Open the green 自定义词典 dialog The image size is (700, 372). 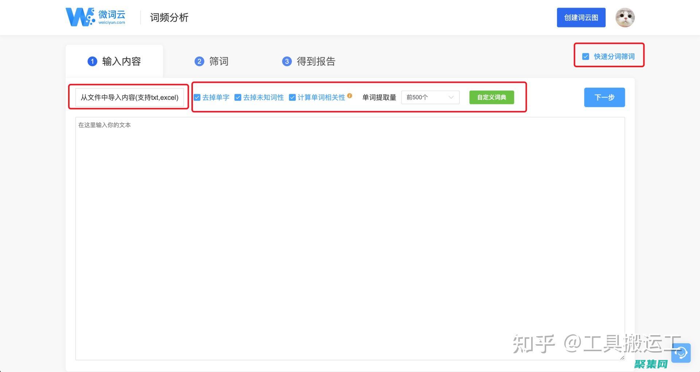point(492,97)
